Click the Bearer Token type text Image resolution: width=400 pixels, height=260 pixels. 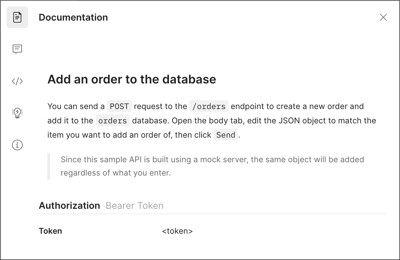click(135, 205)
